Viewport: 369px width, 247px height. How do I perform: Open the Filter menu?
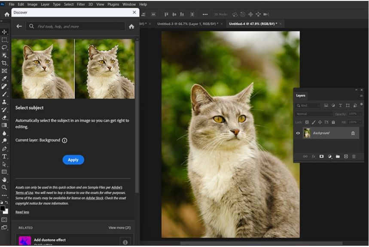click(80, 4)
